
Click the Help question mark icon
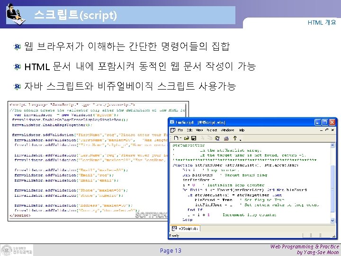(235, 138)
